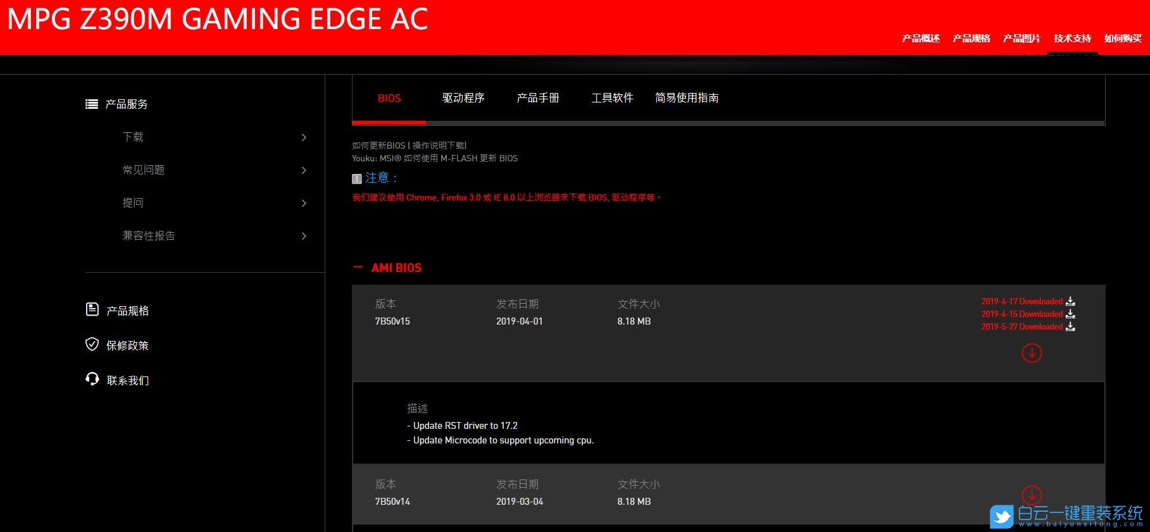
Task: Switch to the 驱动程序 tab
Action: pyautogui.click(x=463, y=98)
